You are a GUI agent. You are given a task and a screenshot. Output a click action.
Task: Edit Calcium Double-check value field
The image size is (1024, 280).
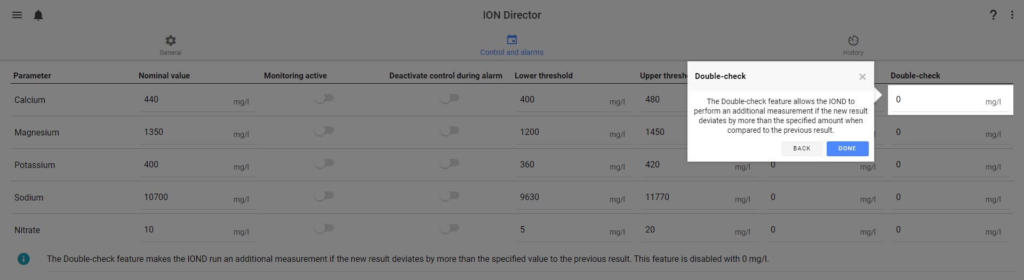click(x=950, y=100)
